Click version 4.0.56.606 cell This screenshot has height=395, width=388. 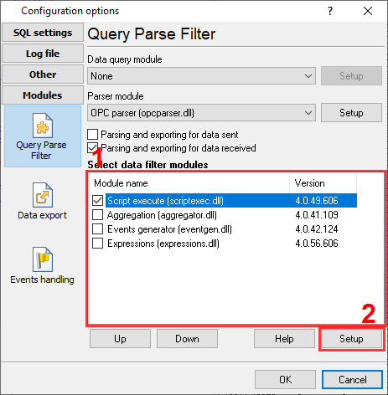317,244
